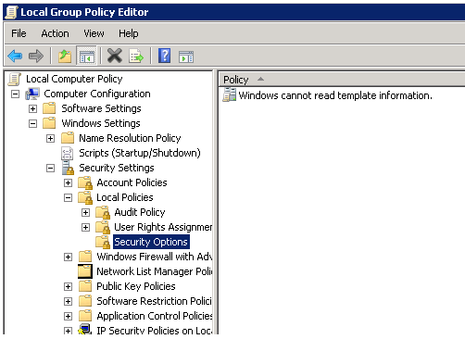Sort by the Policy column header
The height and width of the screenshot is (339, 465).
click(342, 80)
